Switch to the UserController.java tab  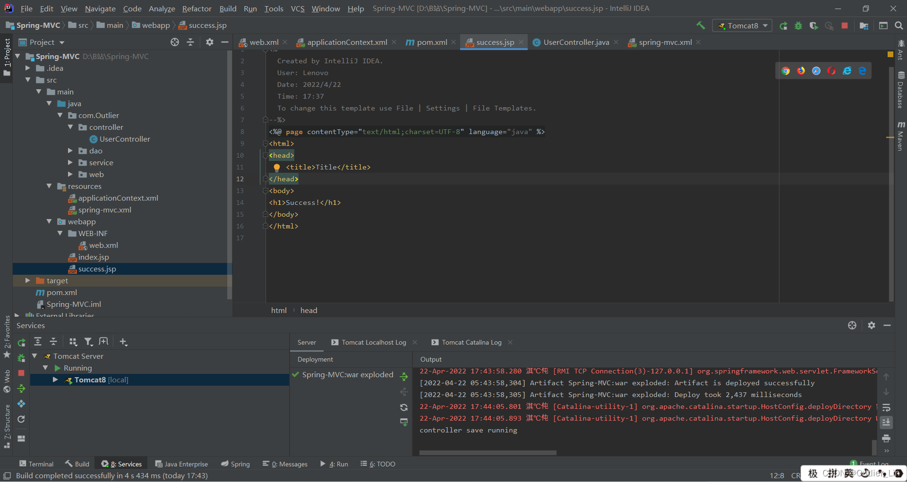576,42
